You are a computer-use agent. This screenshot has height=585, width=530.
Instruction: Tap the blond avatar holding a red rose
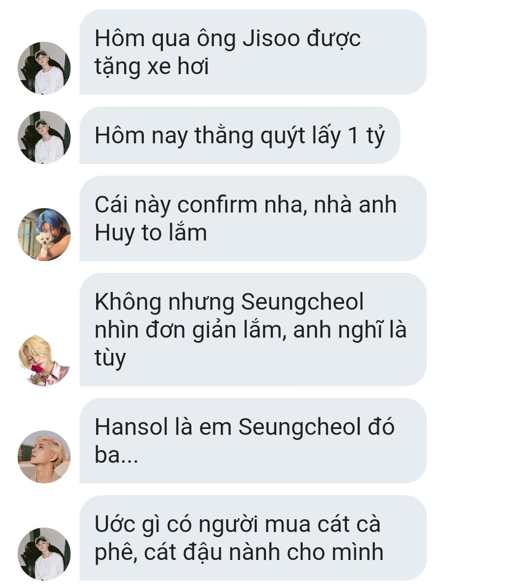pos(44,360)
